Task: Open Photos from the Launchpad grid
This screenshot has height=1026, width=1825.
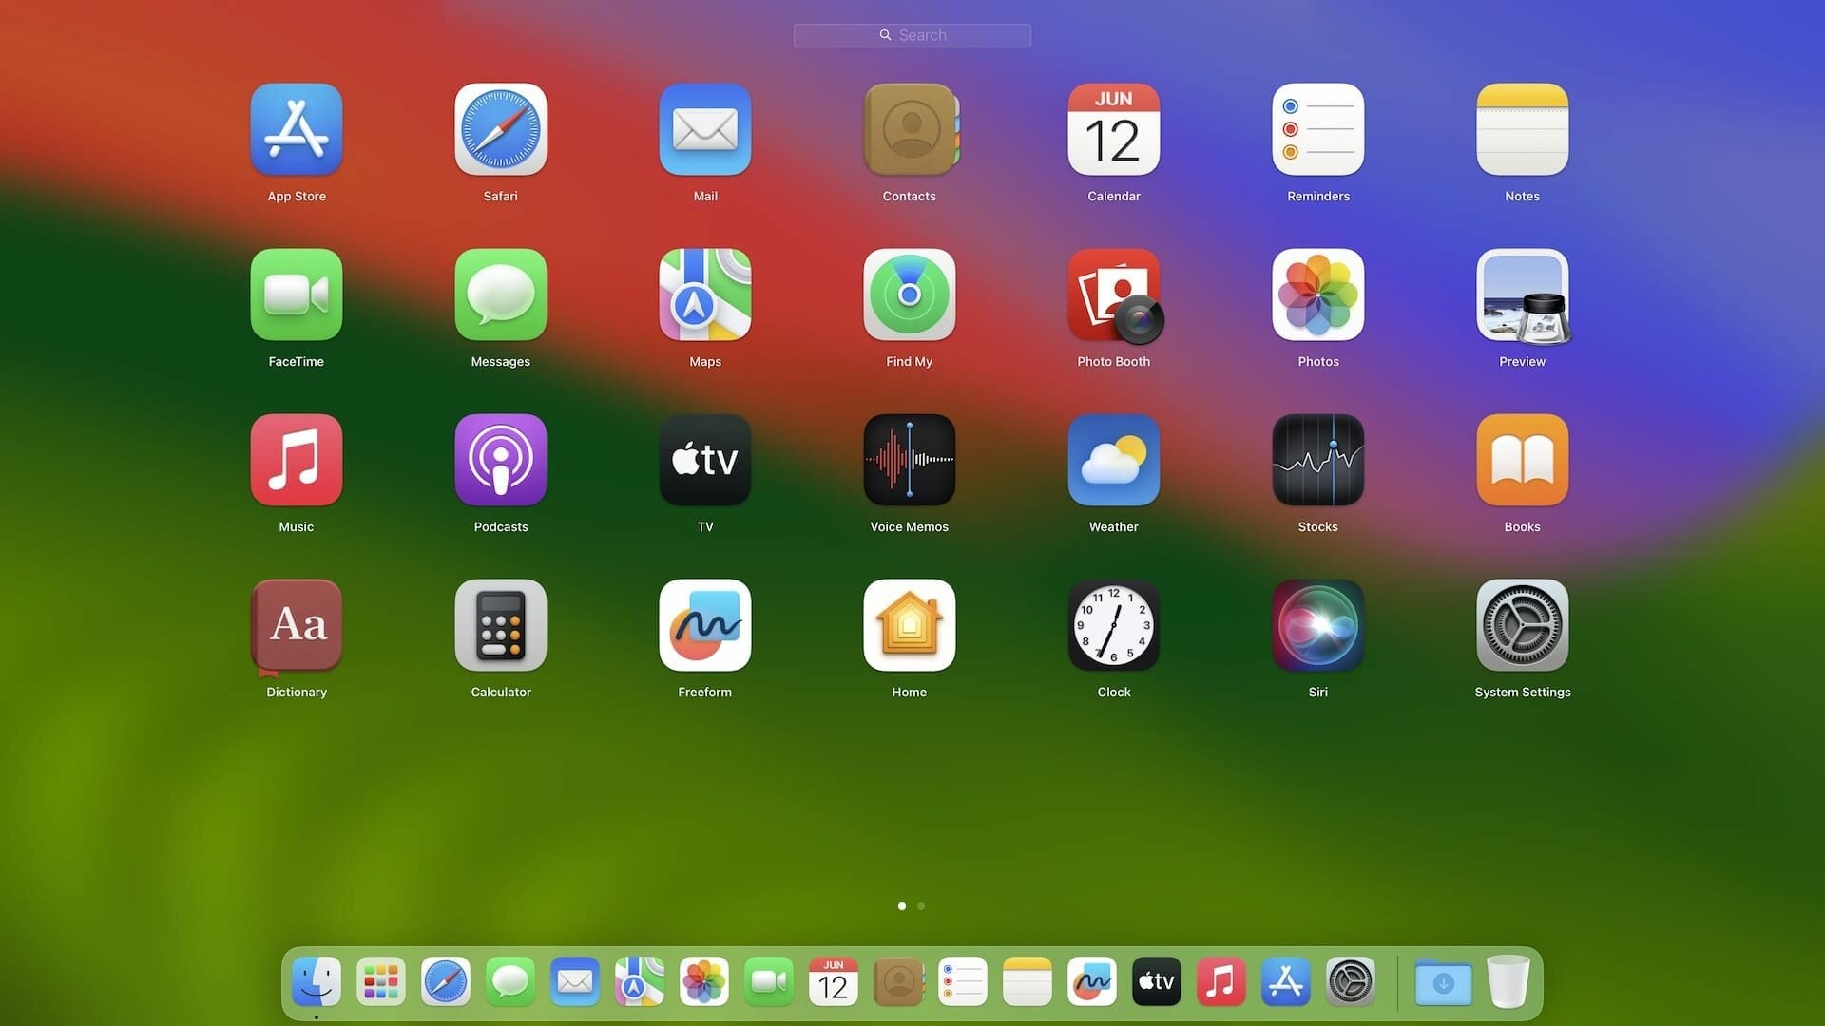Action: [1318, 294]
